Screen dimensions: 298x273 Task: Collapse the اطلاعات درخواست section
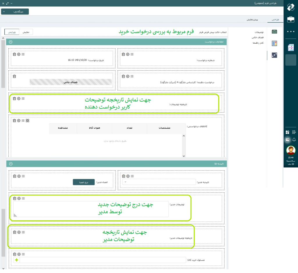coord(11,42)
